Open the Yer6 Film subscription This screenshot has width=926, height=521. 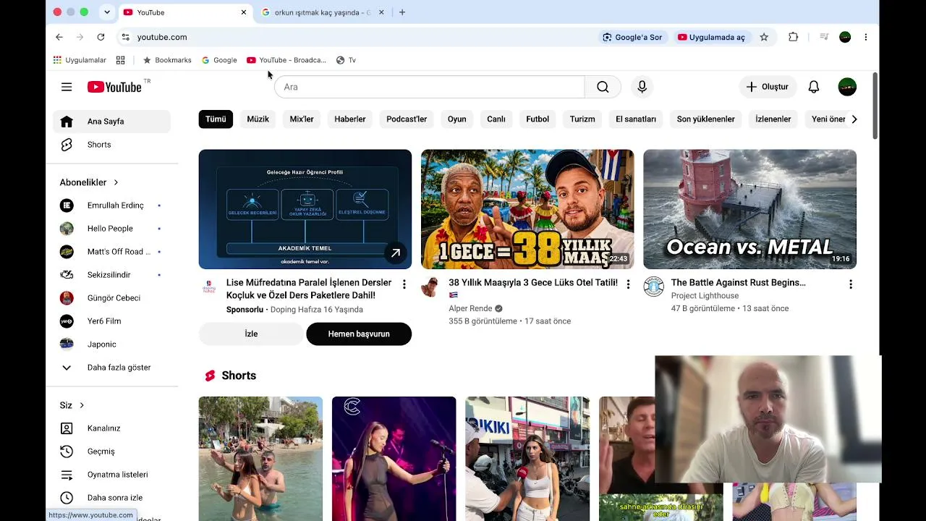(x=111, y=321)
